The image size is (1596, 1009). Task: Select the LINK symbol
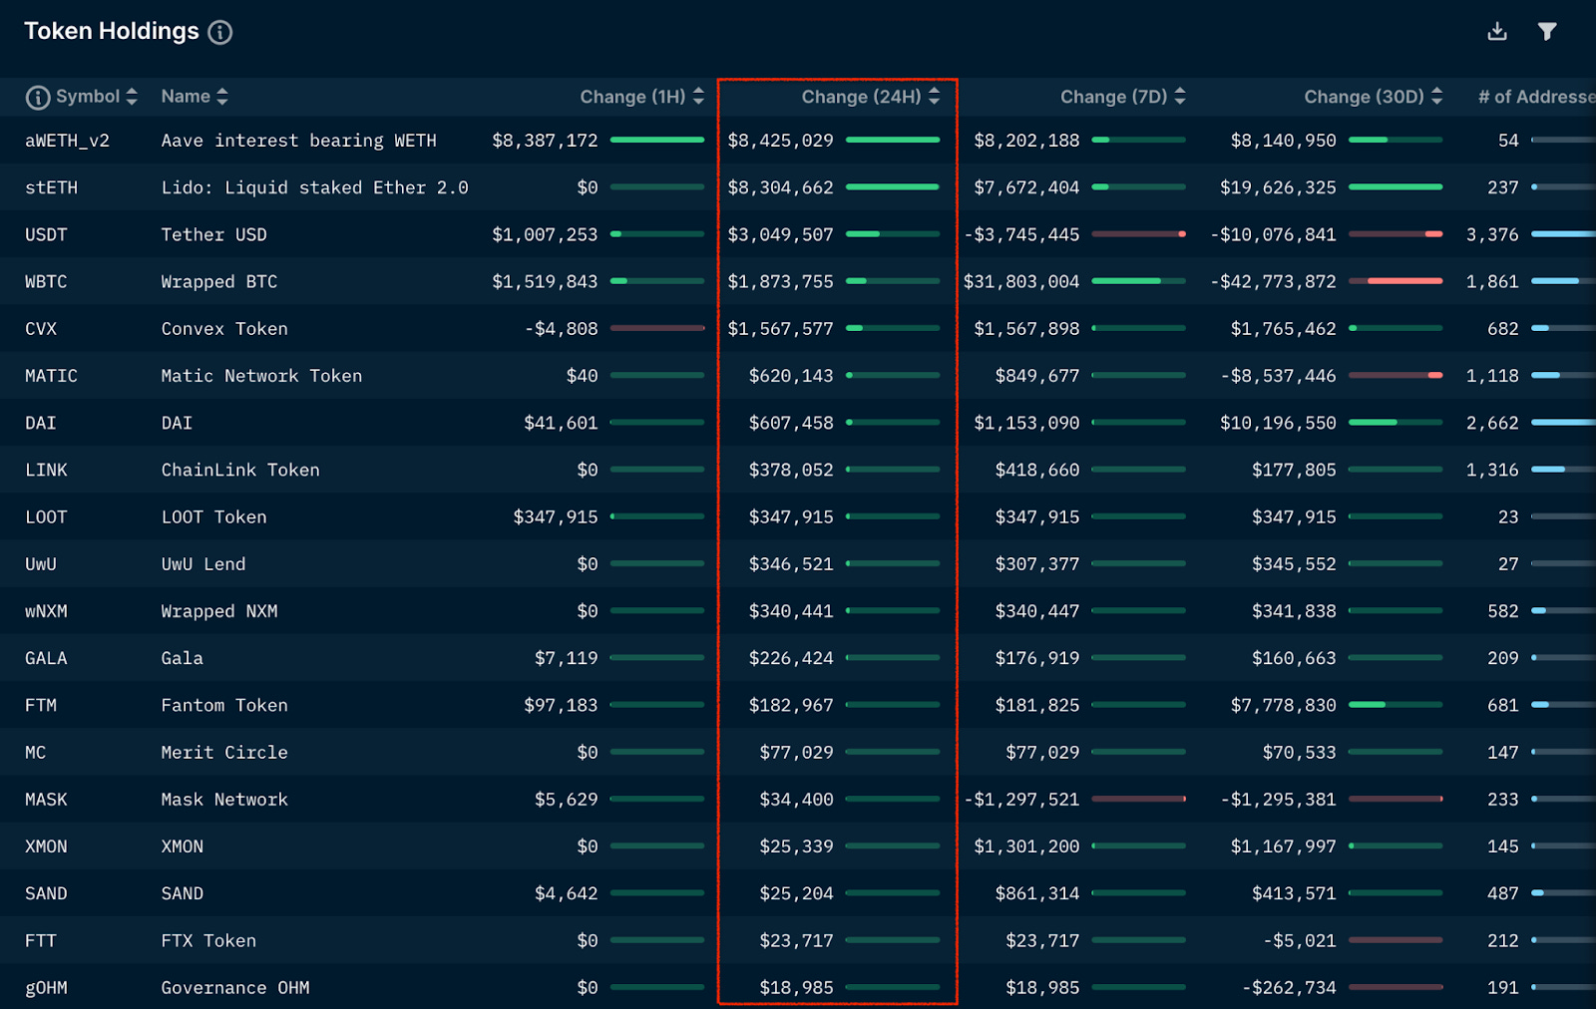tap(46, 470)
